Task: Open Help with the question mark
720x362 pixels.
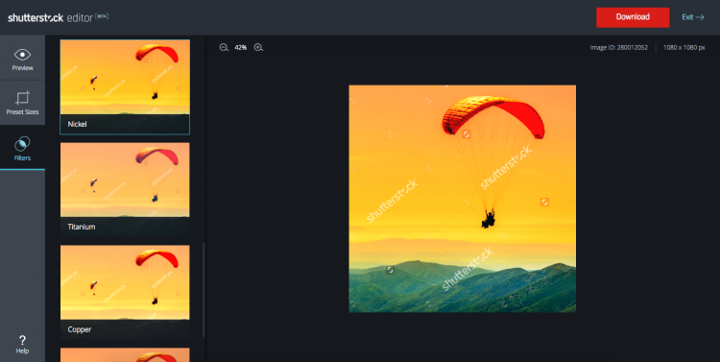Action: point(22,345)
